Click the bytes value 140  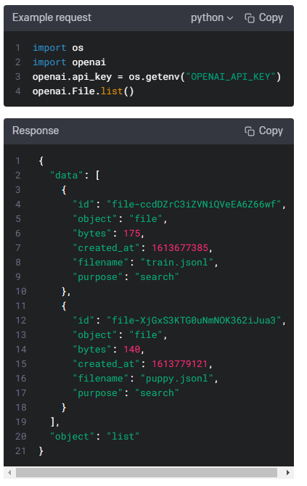(132, 350)
